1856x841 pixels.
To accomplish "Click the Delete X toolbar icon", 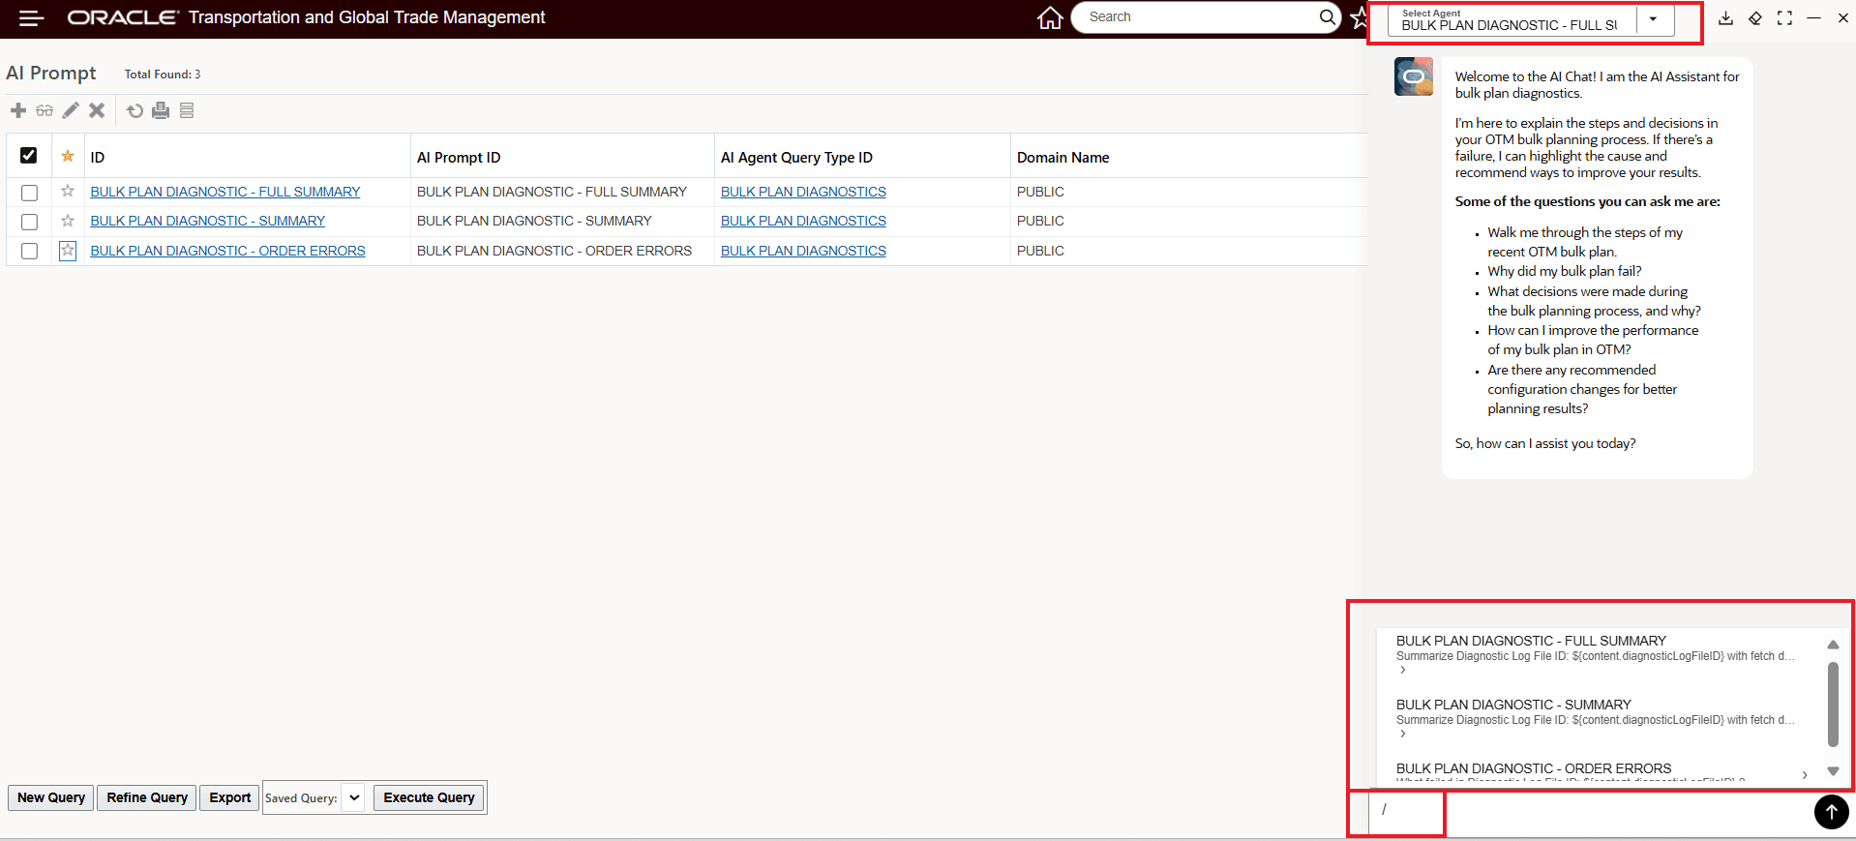I will [x=97, y=110].
